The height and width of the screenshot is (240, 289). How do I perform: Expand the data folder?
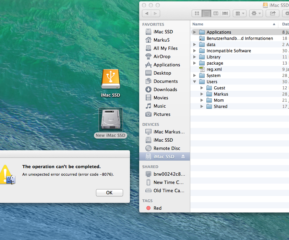tap(194, 45)
